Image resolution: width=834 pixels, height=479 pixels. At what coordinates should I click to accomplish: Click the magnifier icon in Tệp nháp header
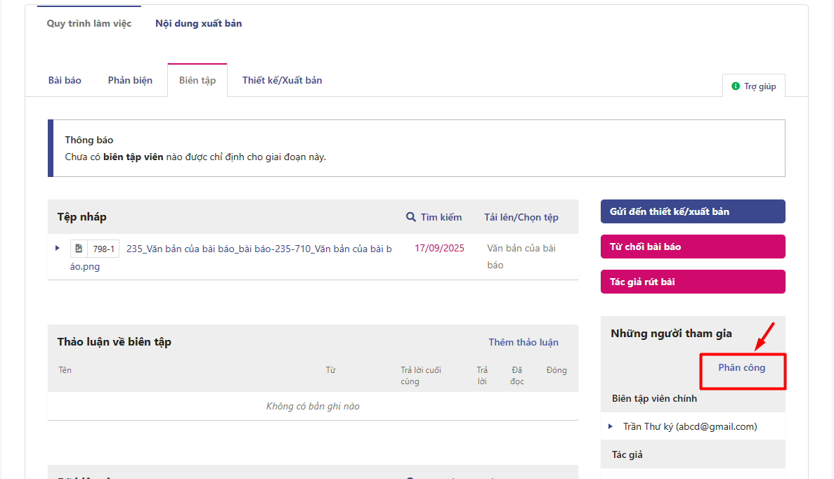pyautogui.click(x=411, y=217)
